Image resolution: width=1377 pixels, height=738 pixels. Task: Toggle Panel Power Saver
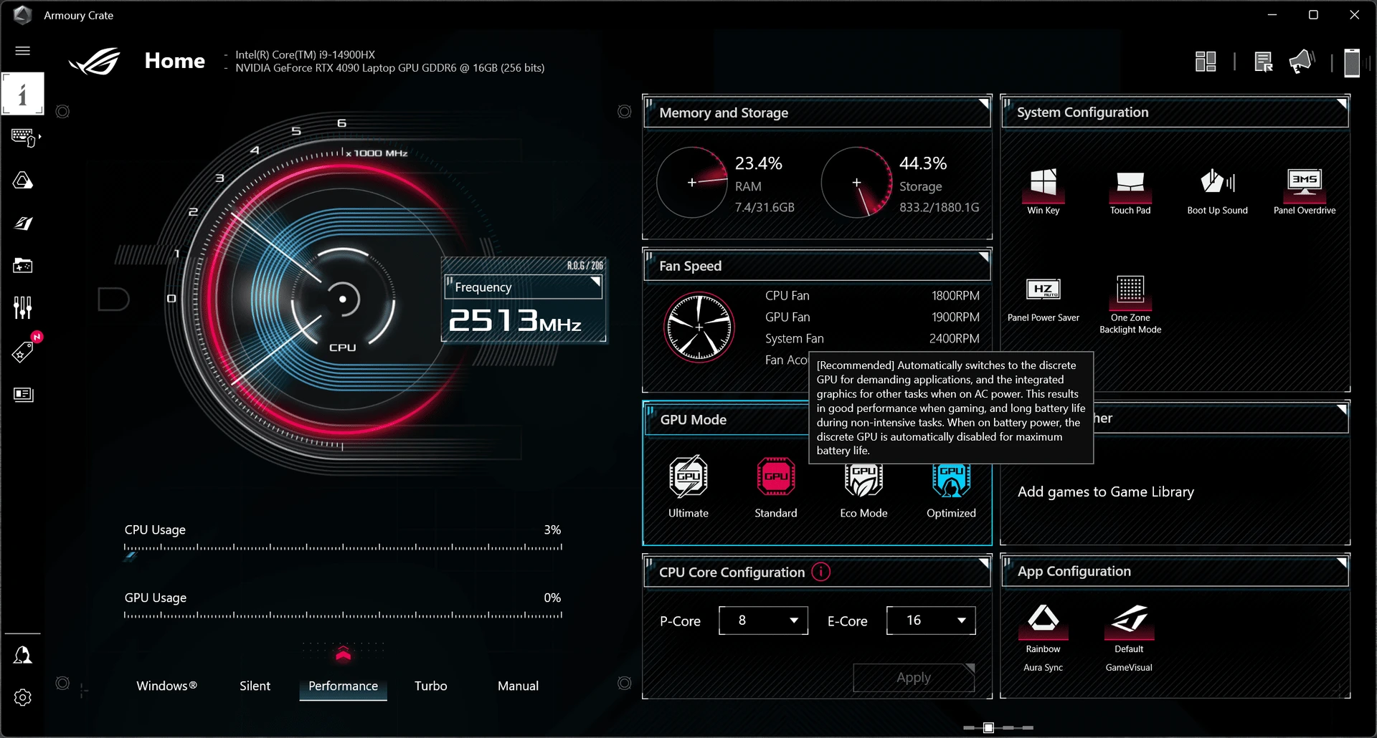(x=1043, y=299)
